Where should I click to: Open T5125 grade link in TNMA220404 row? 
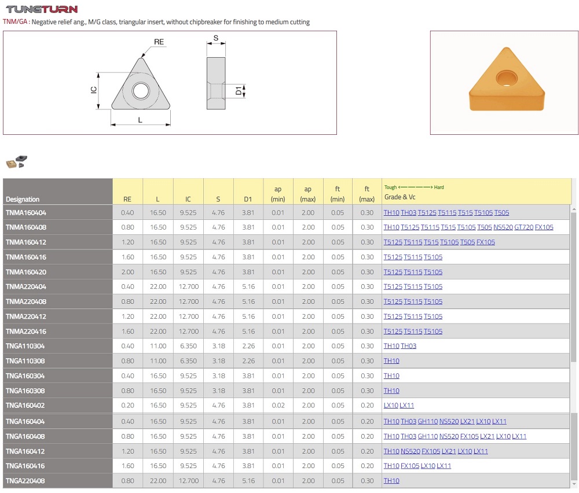[393, 287]
